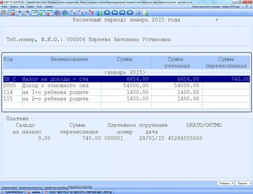This screenshot has width=253, height=194.
Task: Switch to the Заработная плата-Вед tab
Action: (55, 188)
